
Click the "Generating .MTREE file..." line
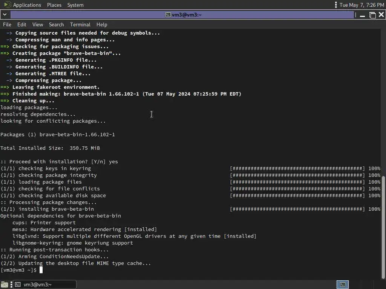49,74
